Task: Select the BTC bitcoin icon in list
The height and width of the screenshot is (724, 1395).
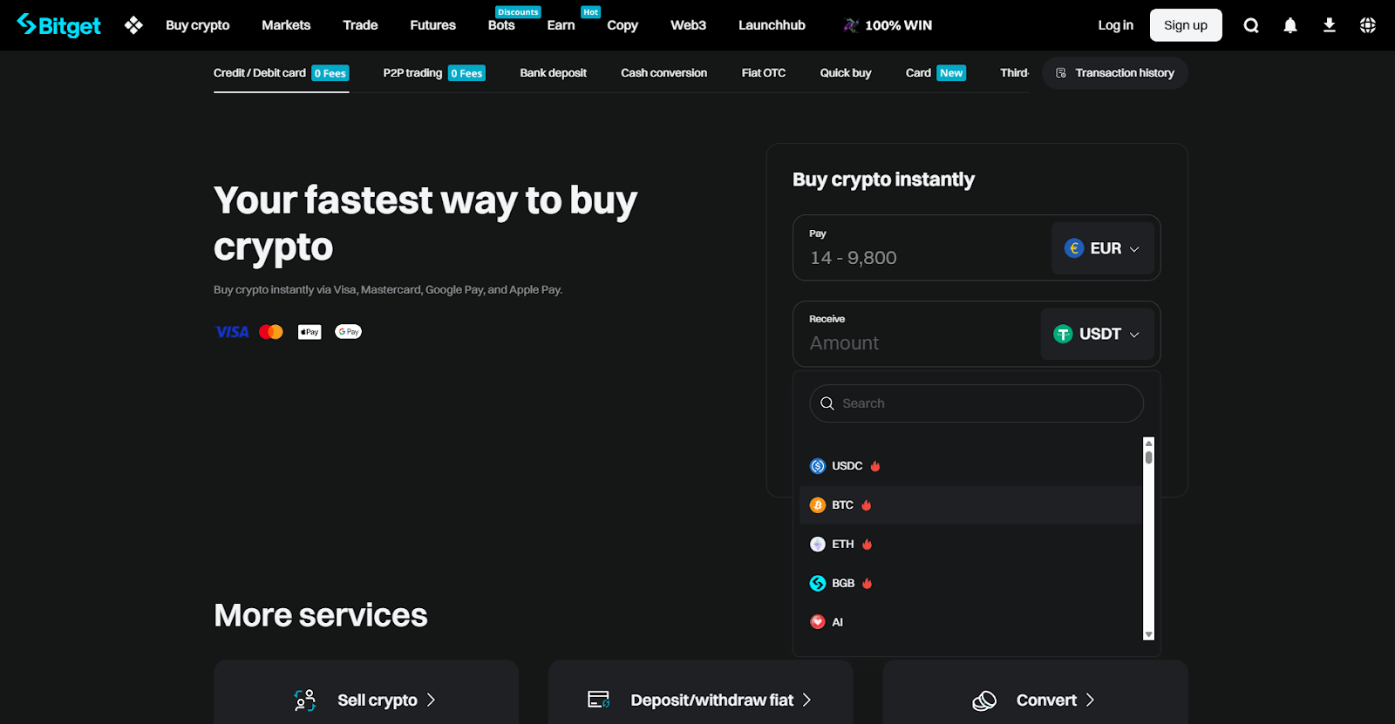Action: click(x=818, y=505)
